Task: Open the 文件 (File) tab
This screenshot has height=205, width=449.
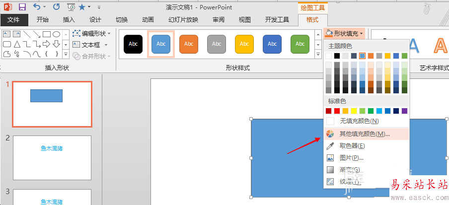Action: [14, 20]
